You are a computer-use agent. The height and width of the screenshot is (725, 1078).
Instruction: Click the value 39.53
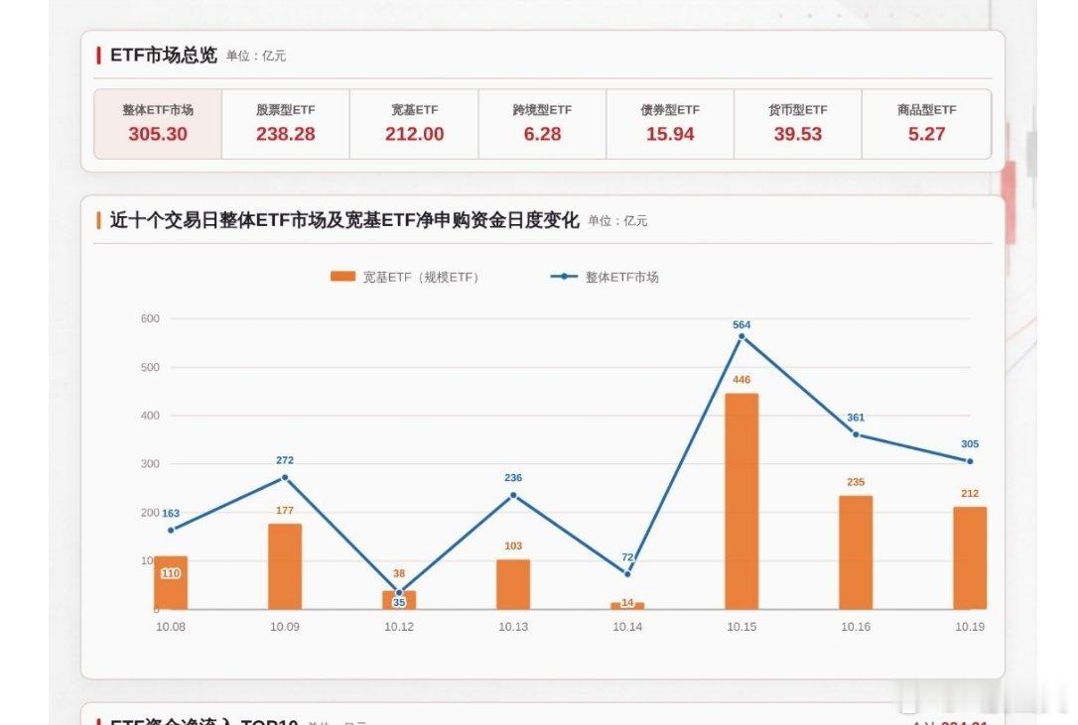tap(797, 134)
